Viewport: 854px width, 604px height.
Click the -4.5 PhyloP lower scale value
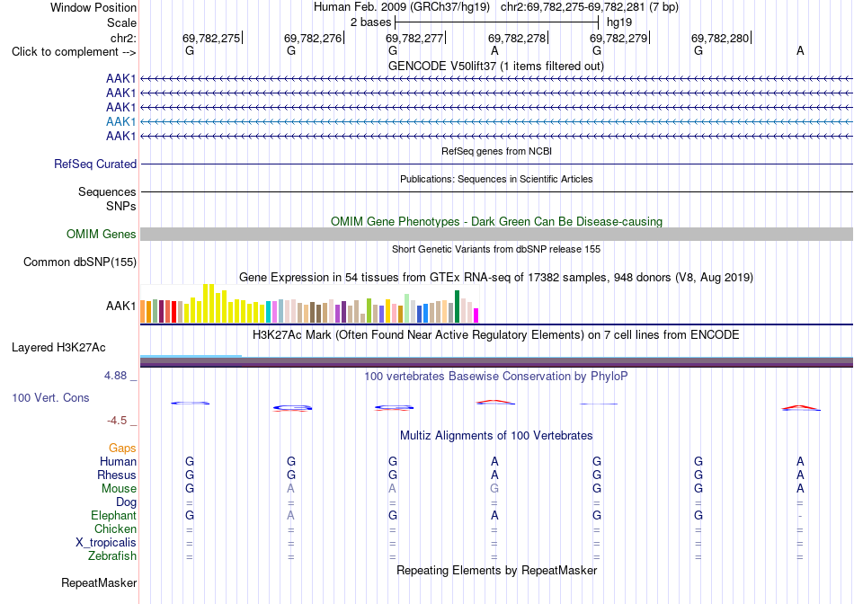pos(117,421)
